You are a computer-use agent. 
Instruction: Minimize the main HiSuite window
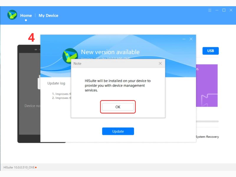tap(217, 10)
